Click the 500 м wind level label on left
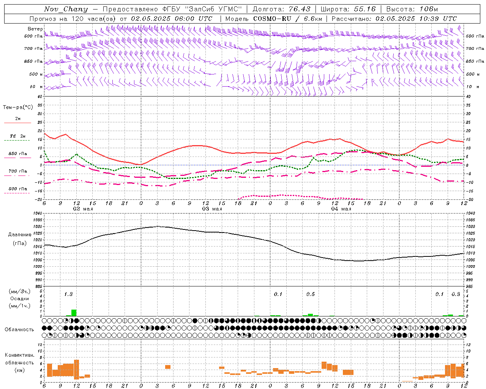486x389 pixels. tap(36, 74)
